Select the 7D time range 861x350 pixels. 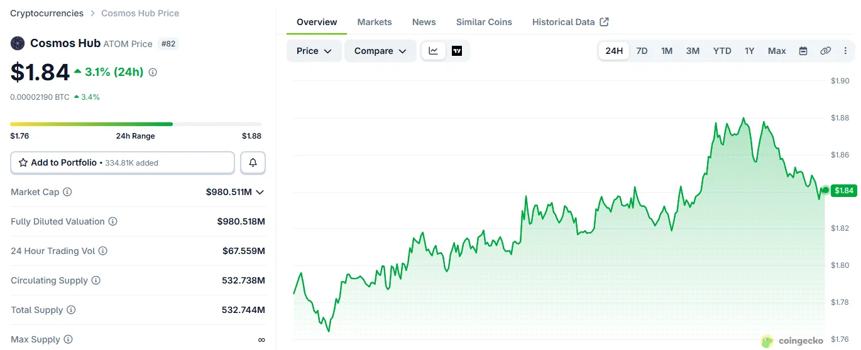[642, 51]
